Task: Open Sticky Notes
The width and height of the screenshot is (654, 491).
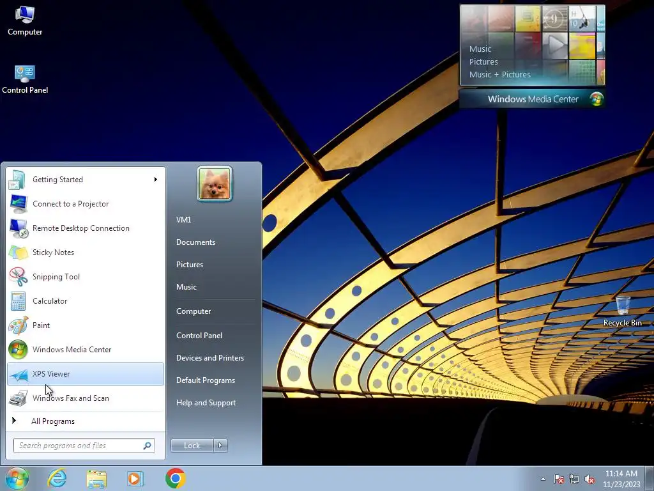Action: point(86,252)
